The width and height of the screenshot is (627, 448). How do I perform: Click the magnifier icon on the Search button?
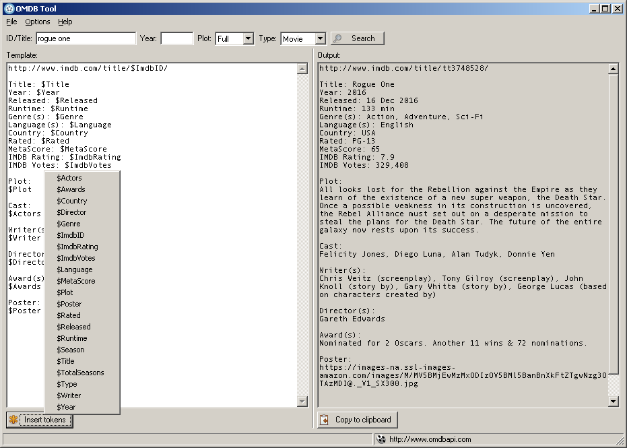coord(338,38)
